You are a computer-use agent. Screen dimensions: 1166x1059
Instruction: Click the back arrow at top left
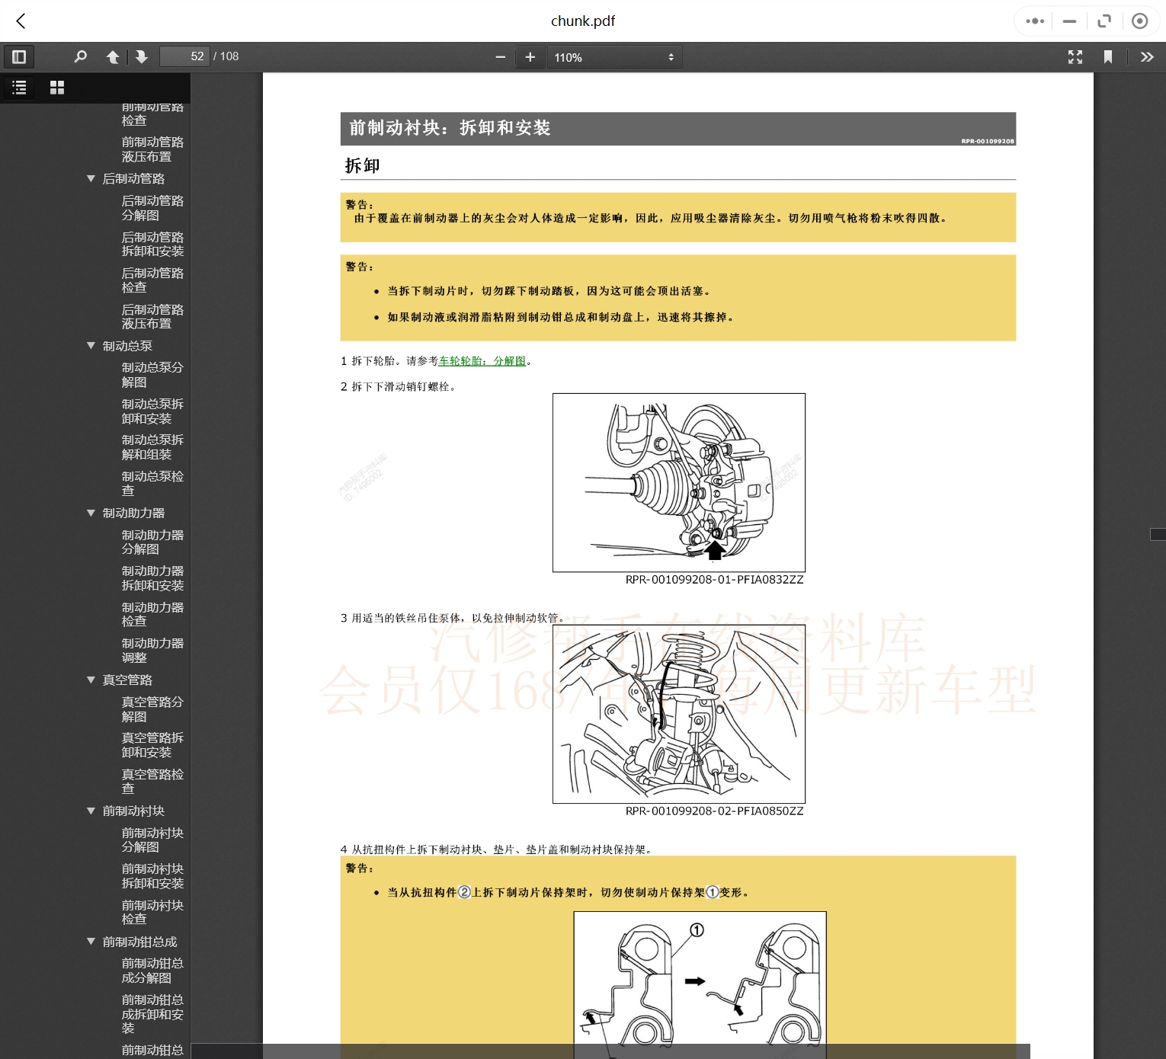[x=21, y=21]
